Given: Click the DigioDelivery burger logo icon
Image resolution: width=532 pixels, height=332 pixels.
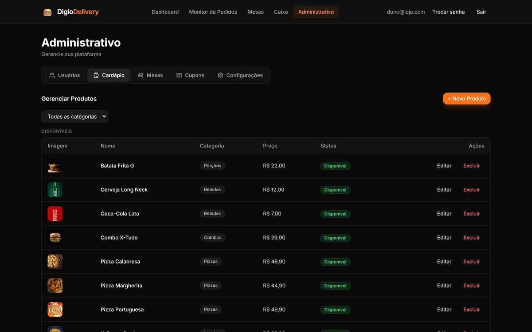Looking at the screenshot, I should (x=47, y=12).
